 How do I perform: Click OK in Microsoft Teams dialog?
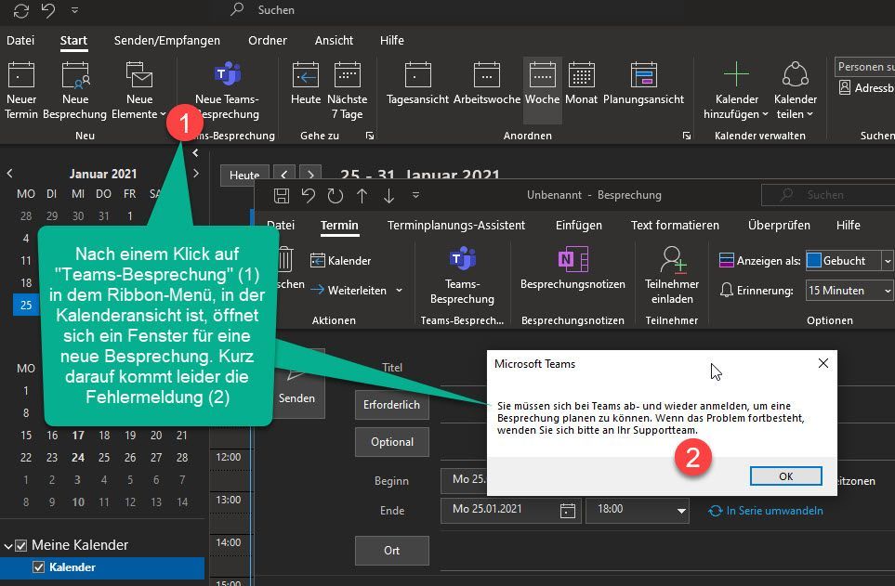[786, 476]
